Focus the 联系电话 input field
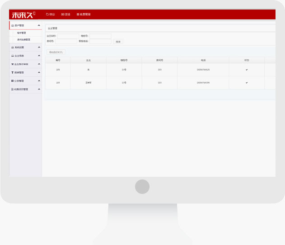This screenshot has width=285, height=245. pyautogui.click(x=100, y=42)
